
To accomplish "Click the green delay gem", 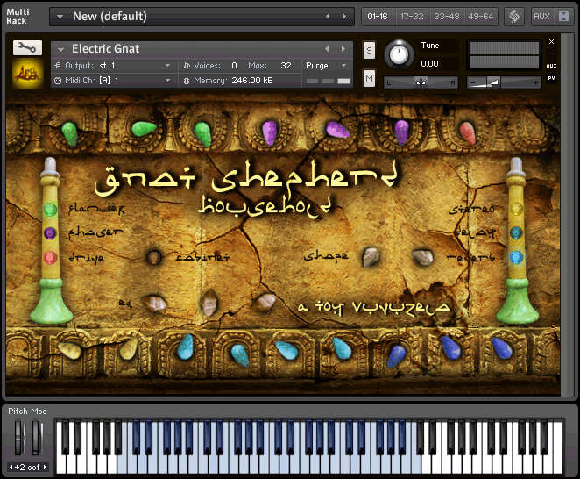I will pos(516,233).
